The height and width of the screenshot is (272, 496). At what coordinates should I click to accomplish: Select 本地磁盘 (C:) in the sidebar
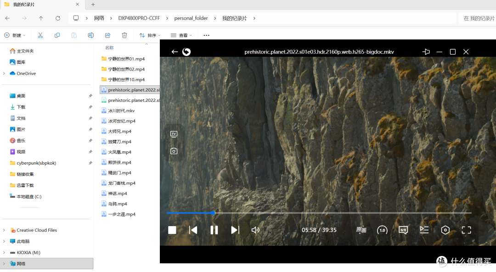tap(26, 196)
